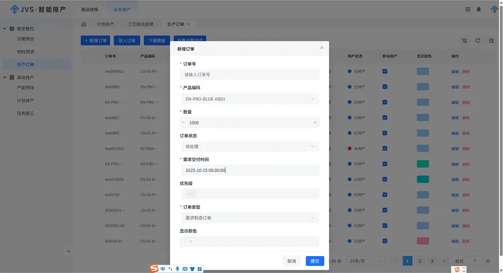Decrease 数量 with the minus icon

(x=184, y=123)
